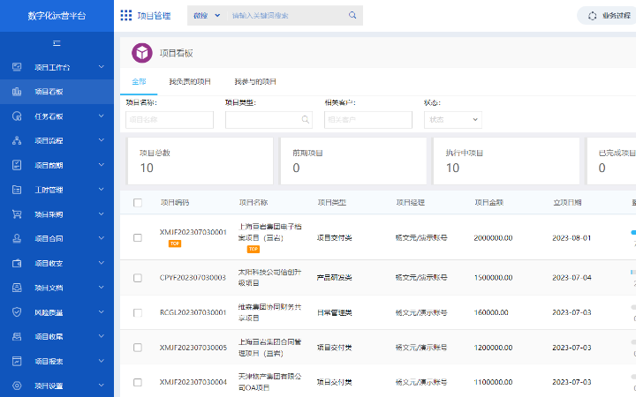Switch to 我参与的项目 tab

pyautogui.click(x=255, y=81)
